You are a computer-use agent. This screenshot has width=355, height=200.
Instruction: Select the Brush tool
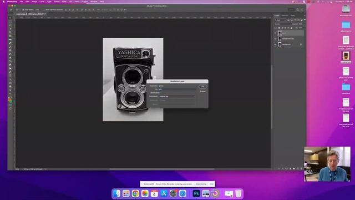click(x=10, y=47)
